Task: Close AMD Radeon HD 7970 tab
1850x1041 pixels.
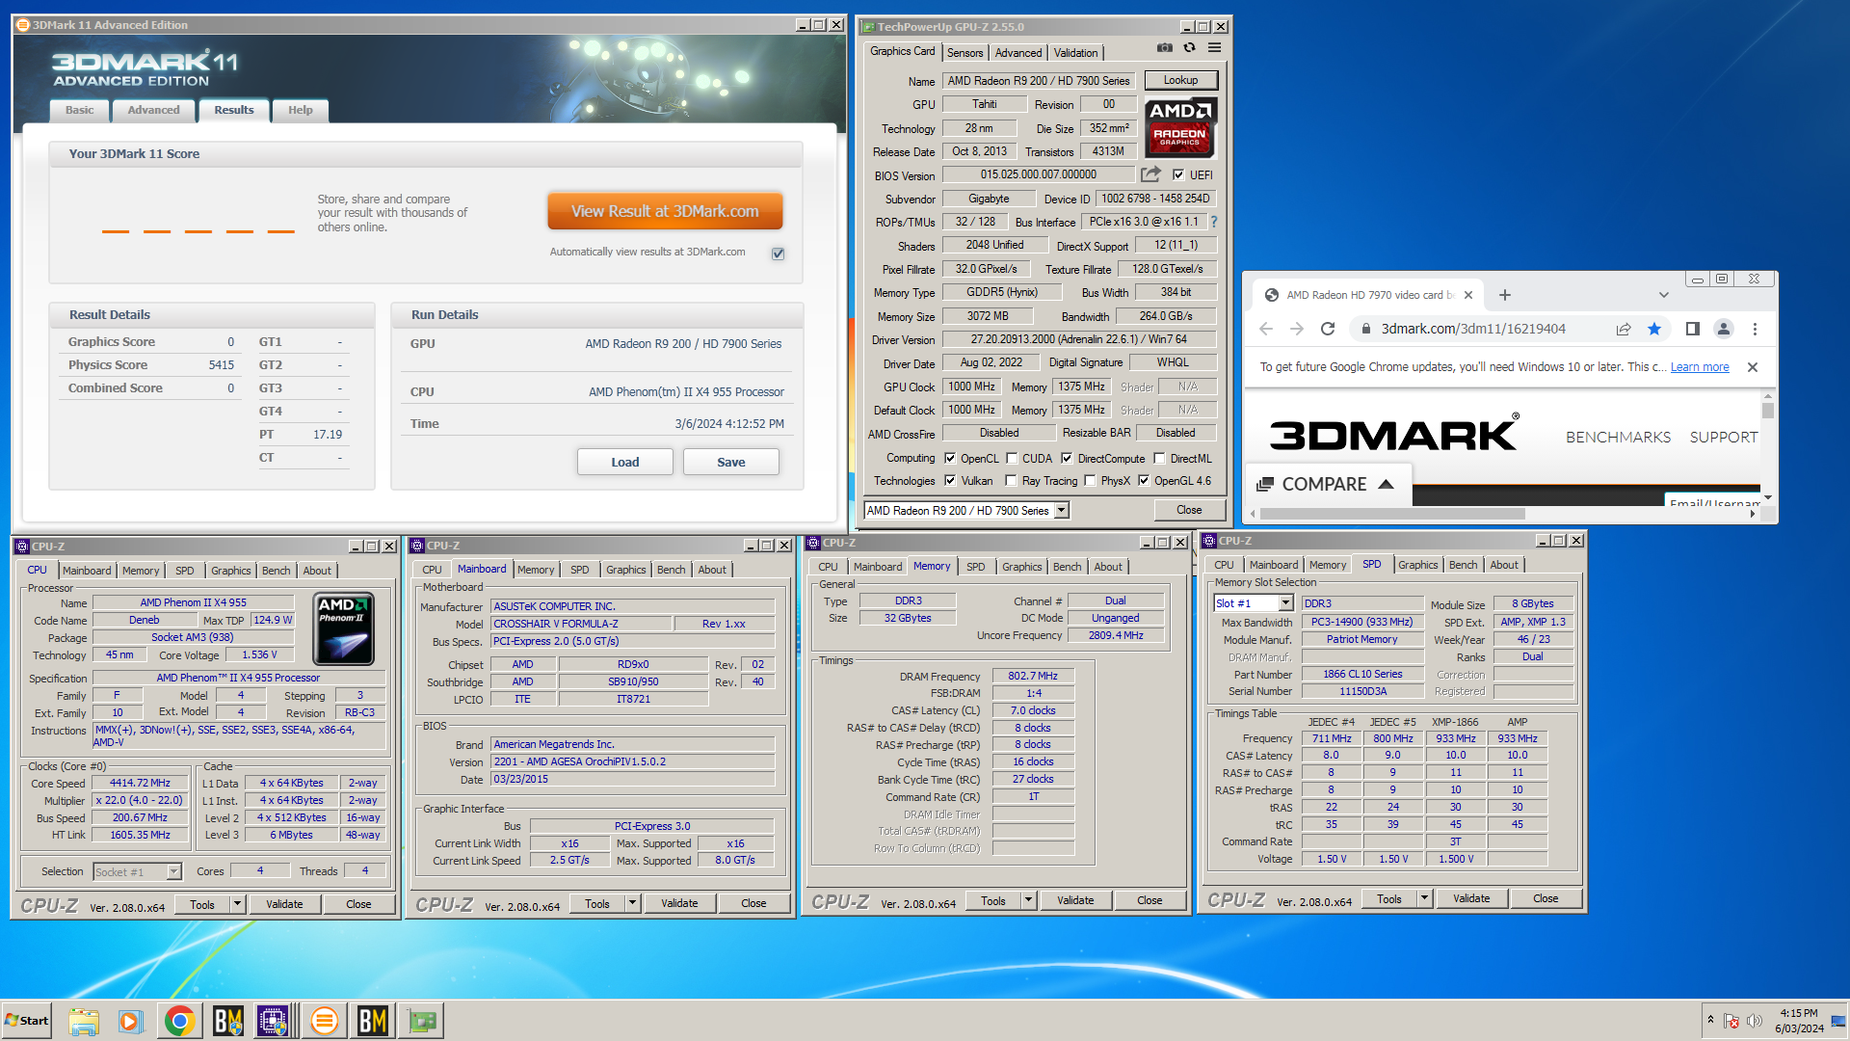Action: pyautogui.click(x=1468, y=295)
